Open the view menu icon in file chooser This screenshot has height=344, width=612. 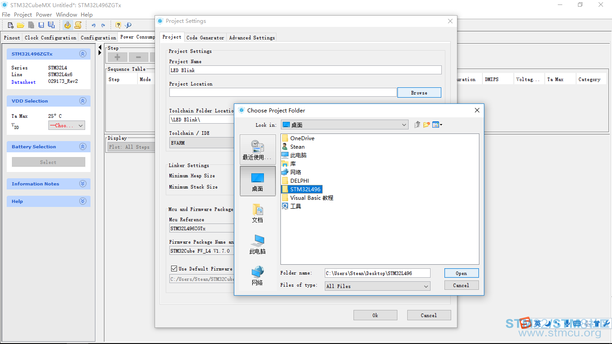click(437, 125)
